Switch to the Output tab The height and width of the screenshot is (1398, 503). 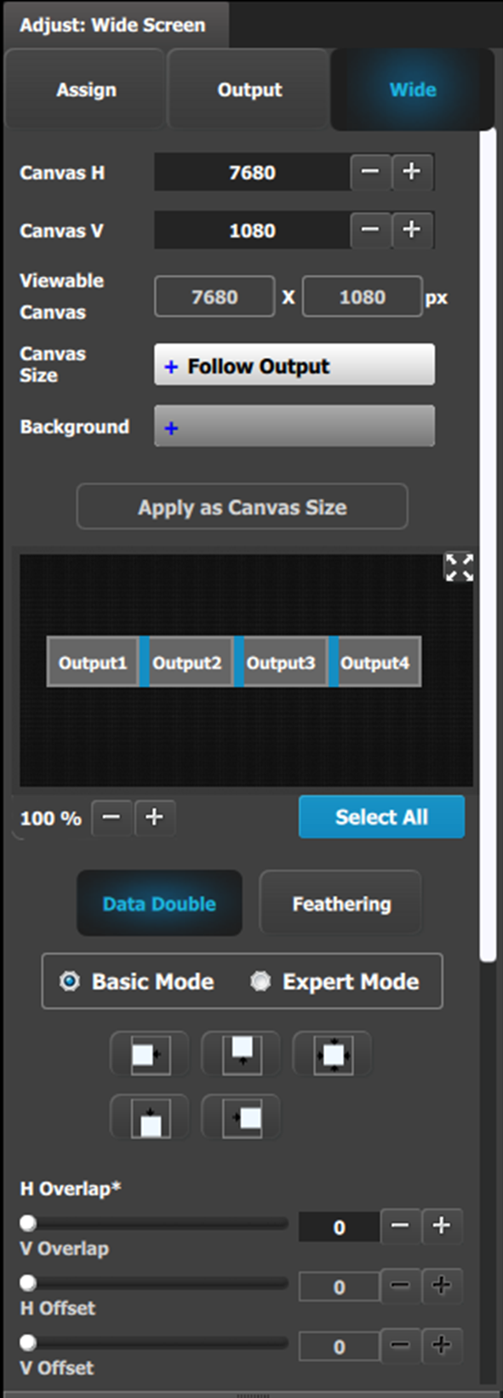[249, 89]
